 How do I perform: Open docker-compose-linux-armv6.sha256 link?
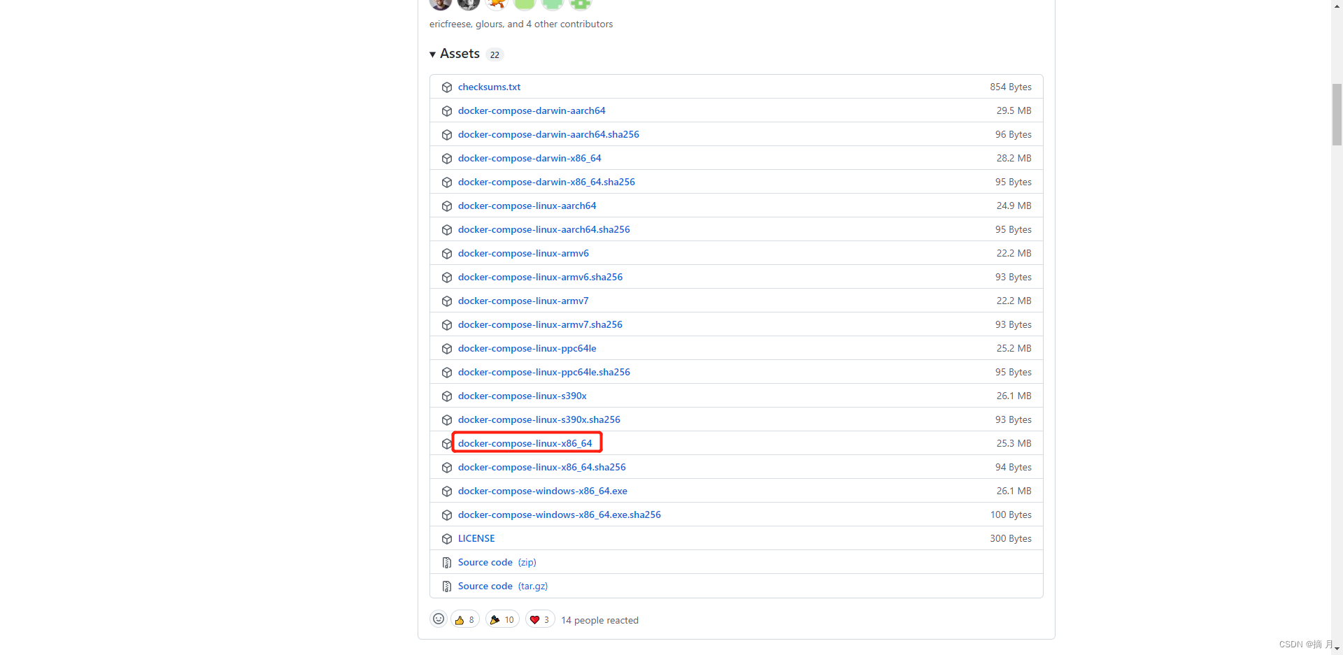pyautogui.click(x=540, y=277)
